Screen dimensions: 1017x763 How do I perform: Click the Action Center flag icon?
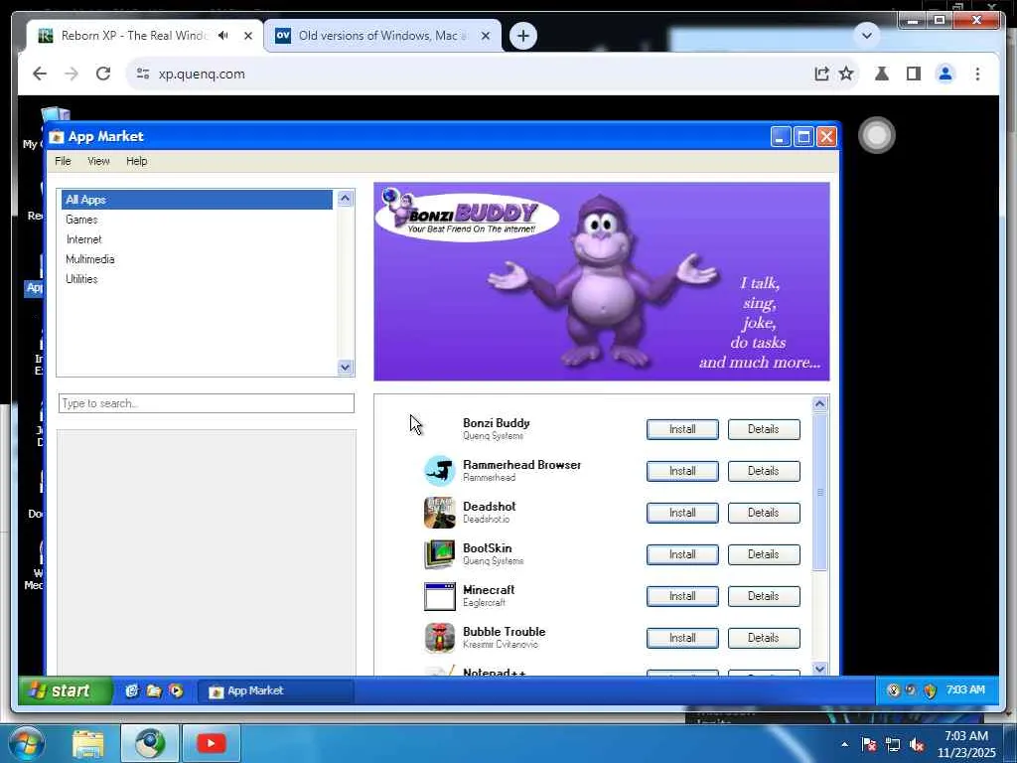tap(868, 745)
